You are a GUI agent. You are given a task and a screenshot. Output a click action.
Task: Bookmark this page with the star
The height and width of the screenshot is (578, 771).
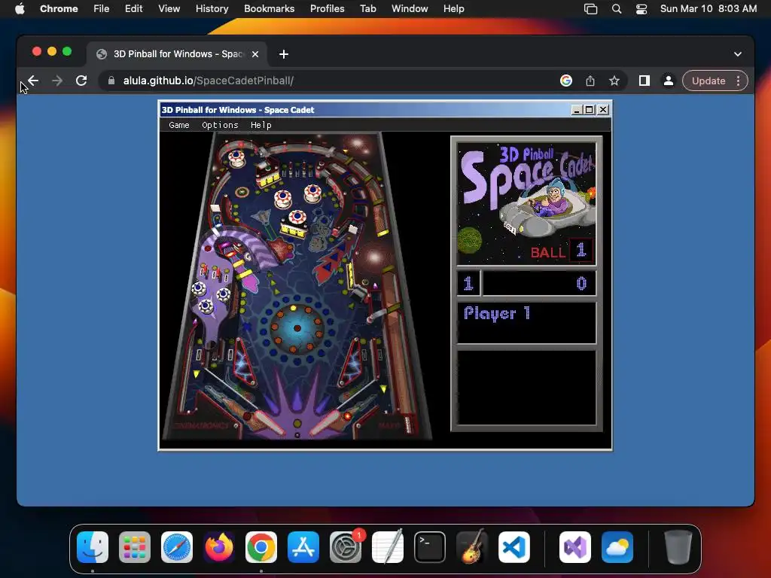pos(614,81)
